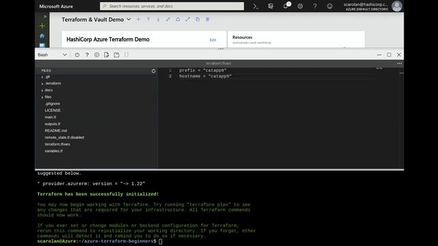Click the Microsoft Azure logo text

click(x=56, y=6)
